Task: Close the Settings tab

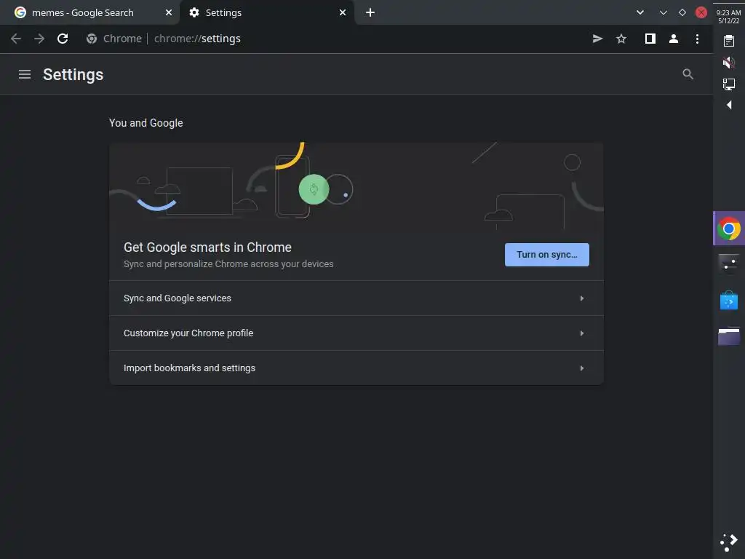Action: [x=343, y=12]
